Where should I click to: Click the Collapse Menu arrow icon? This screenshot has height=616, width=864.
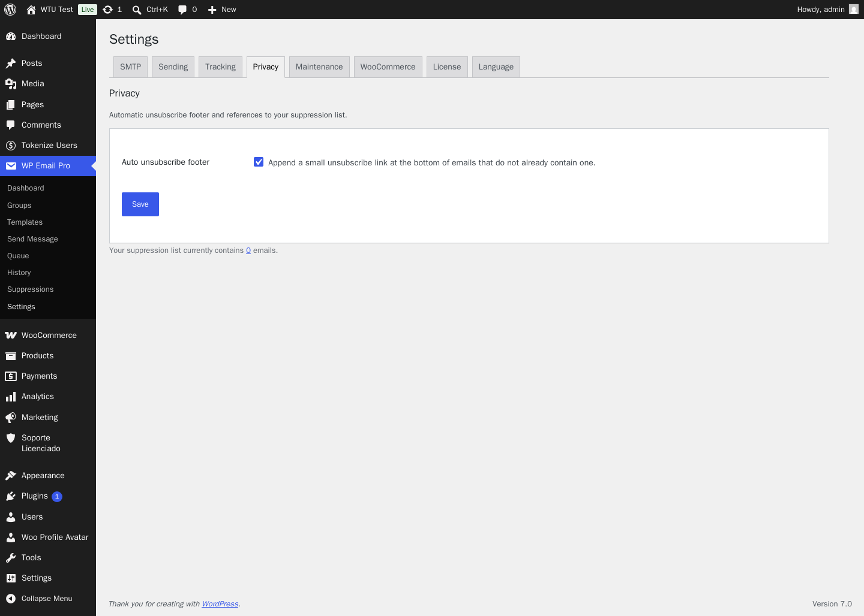(x=11, y=599)
